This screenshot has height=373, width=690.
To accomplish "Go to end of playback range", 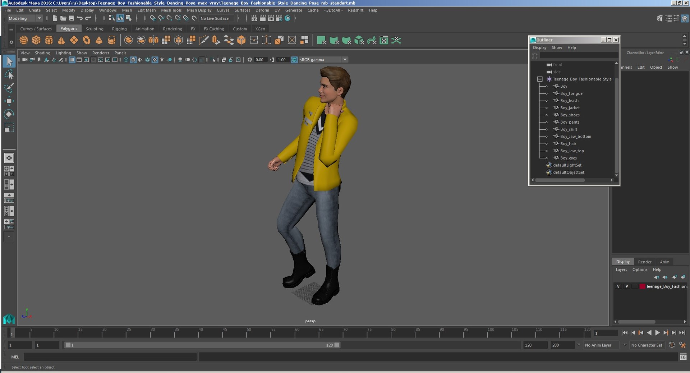I will click(x=682, y=333).
